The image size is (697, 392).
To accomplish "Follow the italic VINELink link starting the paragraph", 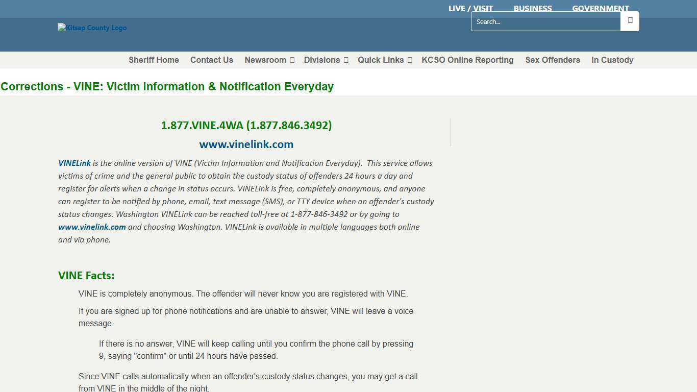I will pos(74,163).
